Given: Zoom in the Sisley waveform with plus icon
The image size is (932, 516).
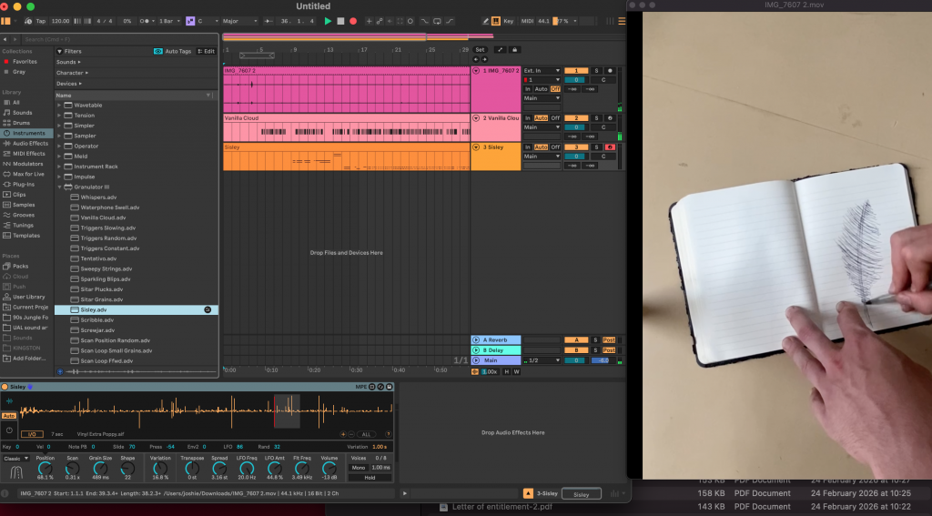Looking at the screenshot, I should 343,435.
